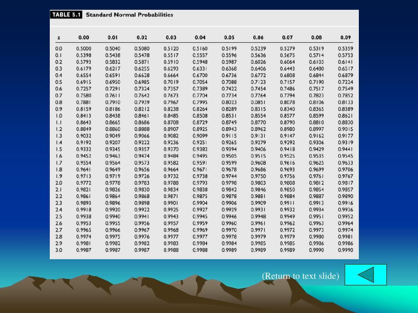The width and height of the screenshot is (418, 313).
Task: Click the value 0.6293 in row 0.3
Action: click(171, 68)
